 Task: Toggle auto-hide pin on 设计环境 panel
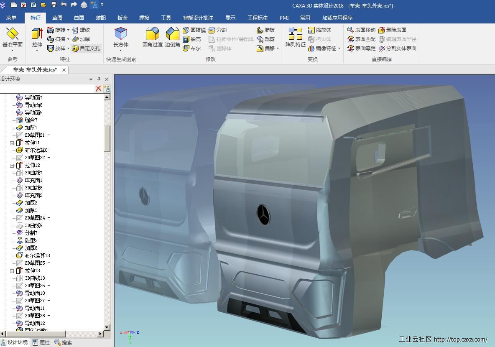99,79
